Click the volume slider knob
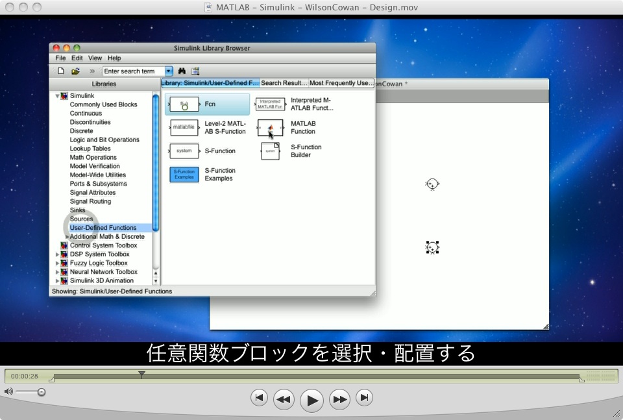Viewport: 623px width, 420px height. coord(42,391)
